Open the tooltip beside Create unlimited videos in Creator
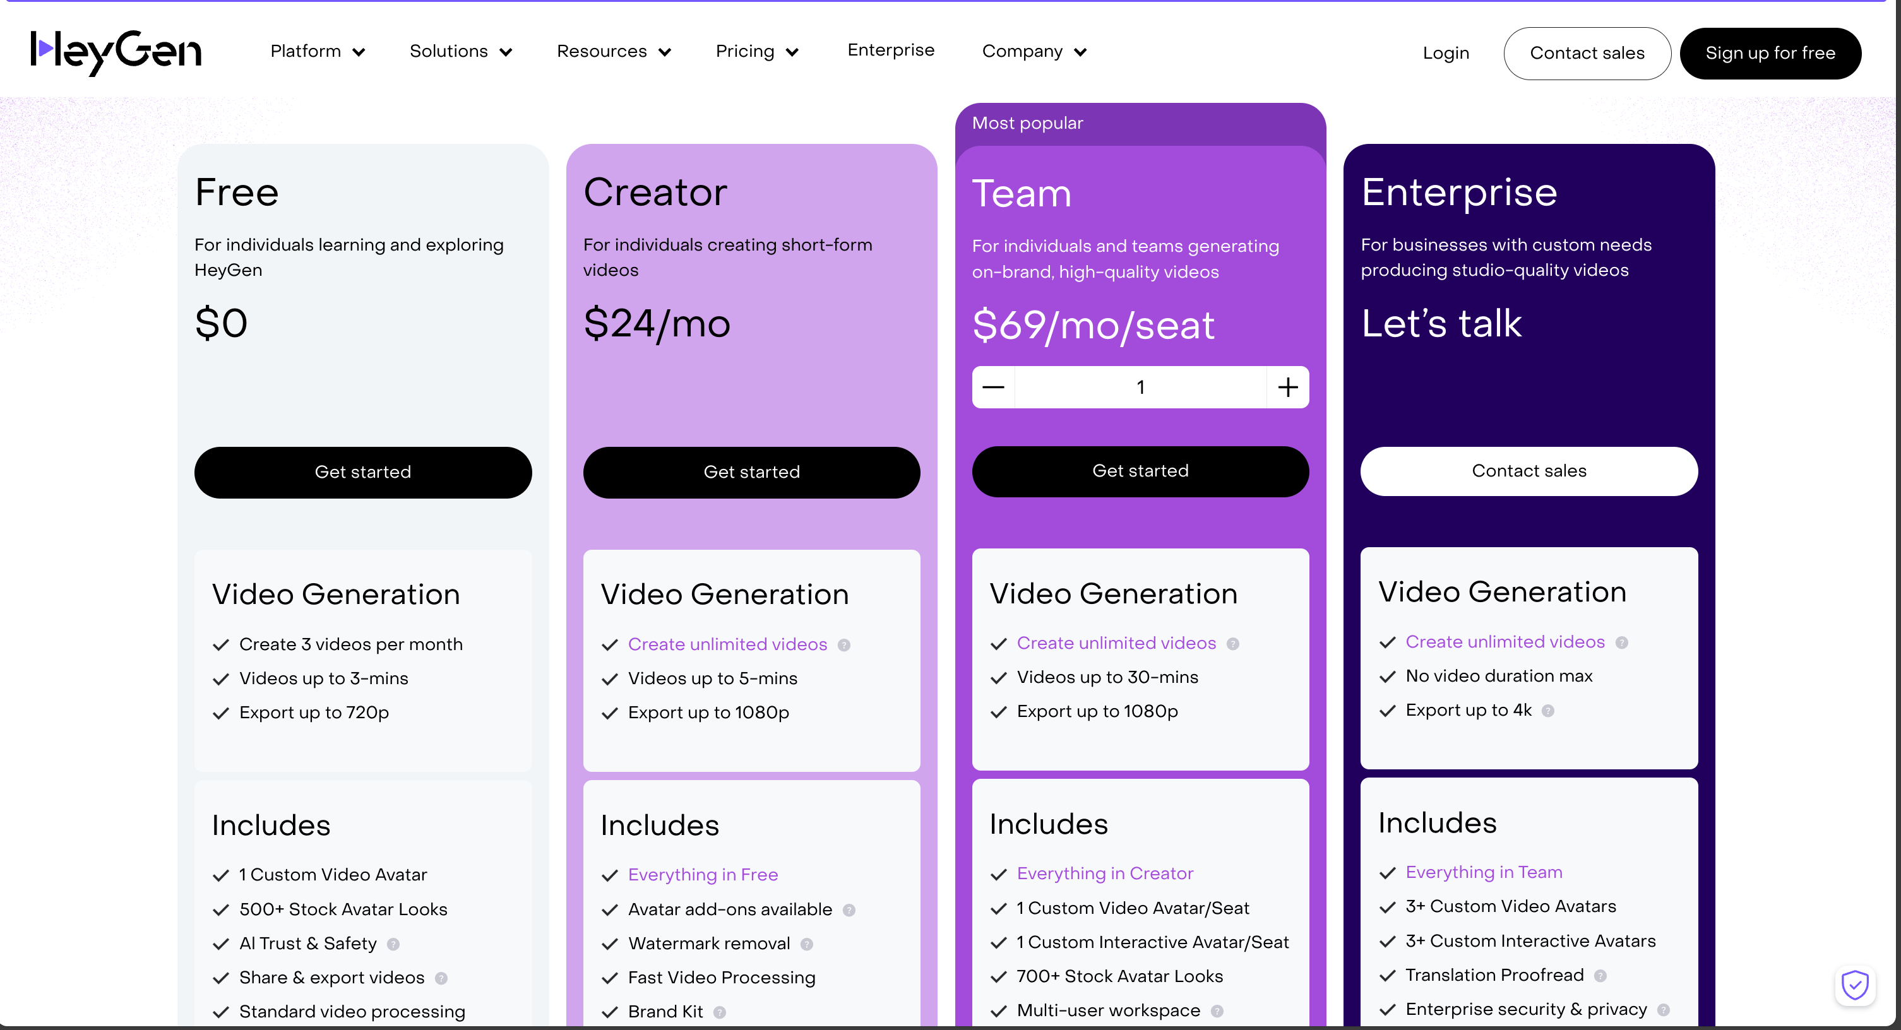This screenshot has height=1030, width=1901. click(843, 645)
